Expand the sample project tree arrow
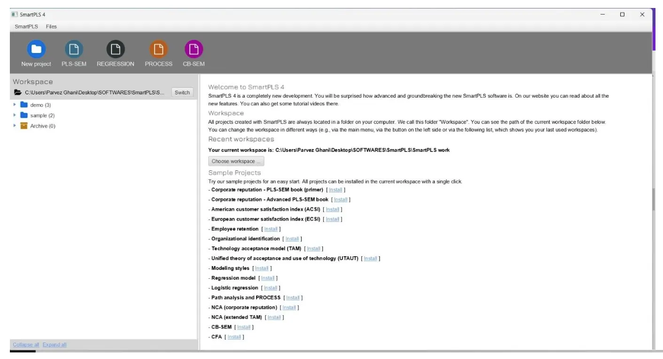Image resolution: width=663 pixels, height=359 pixels. pyautogui.click(x=15, y=115)
